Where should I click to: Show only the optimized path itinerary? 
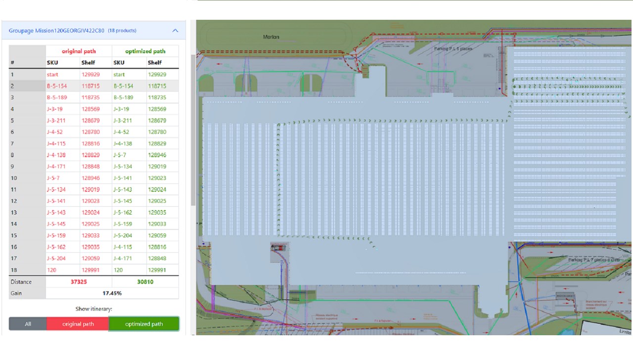click(144, 324)
